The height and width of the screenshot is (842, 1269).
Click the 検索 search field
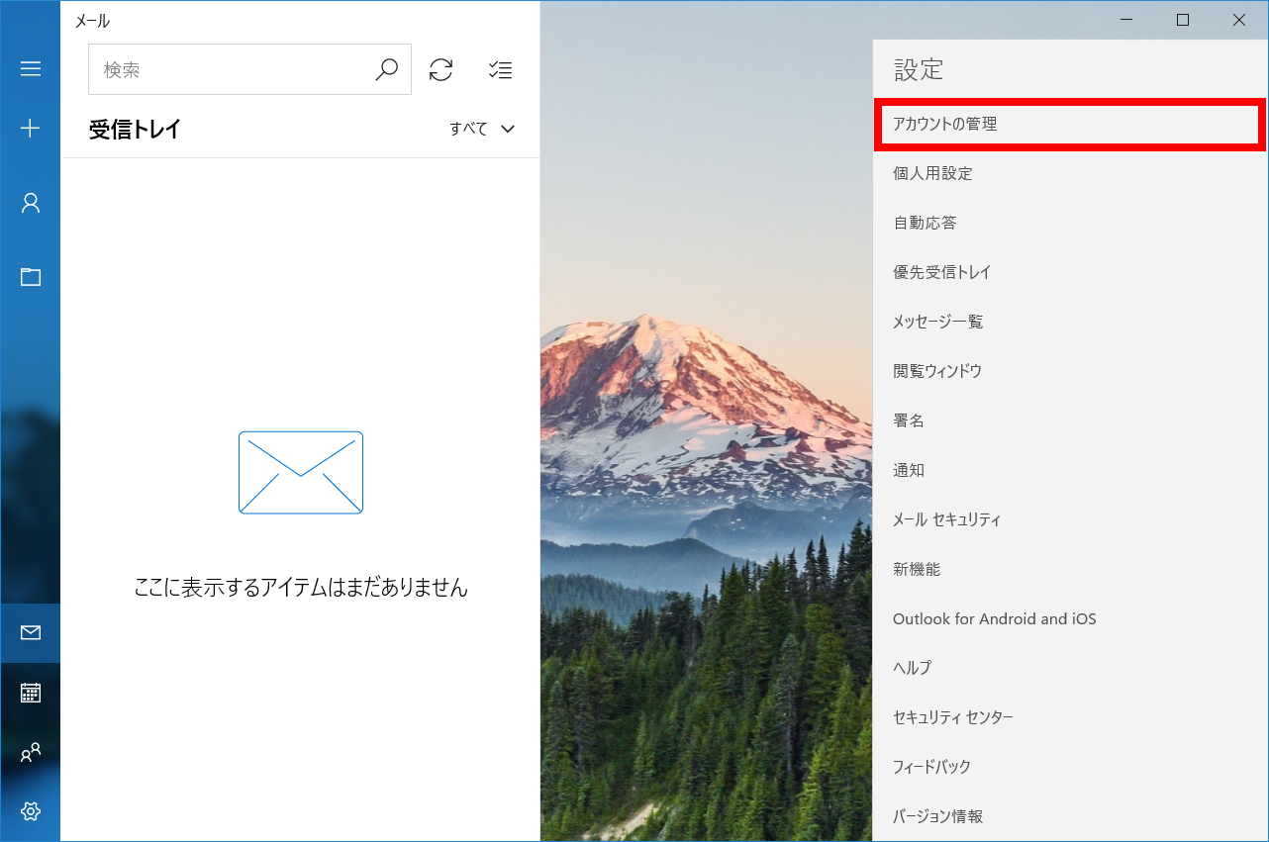click(x=249, y=69)
